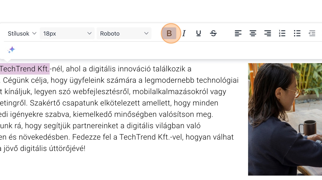The width and height of the screenshot is (322, 180).
Task: Decrease the text indent
Action: point(312,33)
